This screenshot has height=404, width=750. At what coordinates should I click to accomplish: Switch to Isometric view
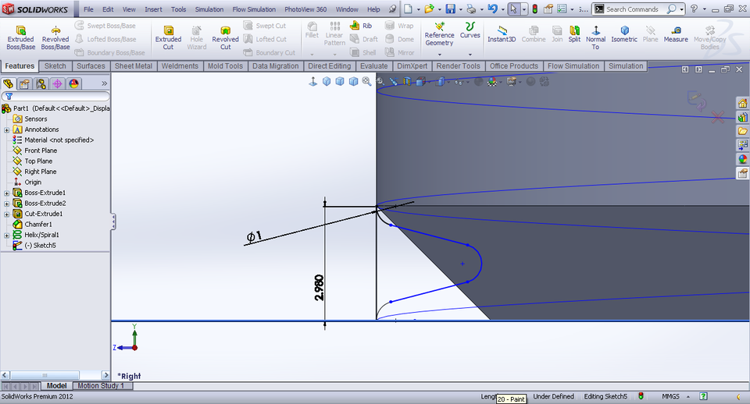click(624, 34)
